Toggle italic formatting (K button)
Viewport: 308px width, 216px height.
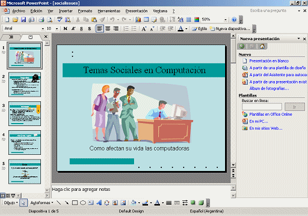point(73,29)
